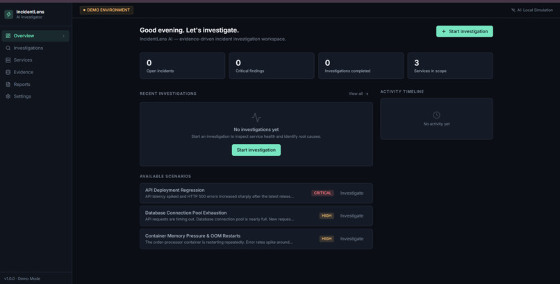Go to Evidence in the sidebar
The height and width of the screenshot is (284, 560).
coord(35,72)
